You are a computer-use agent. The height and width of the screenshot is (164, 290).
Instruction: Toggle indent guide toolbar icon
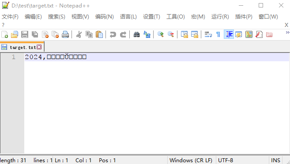(x=229, y=34)
